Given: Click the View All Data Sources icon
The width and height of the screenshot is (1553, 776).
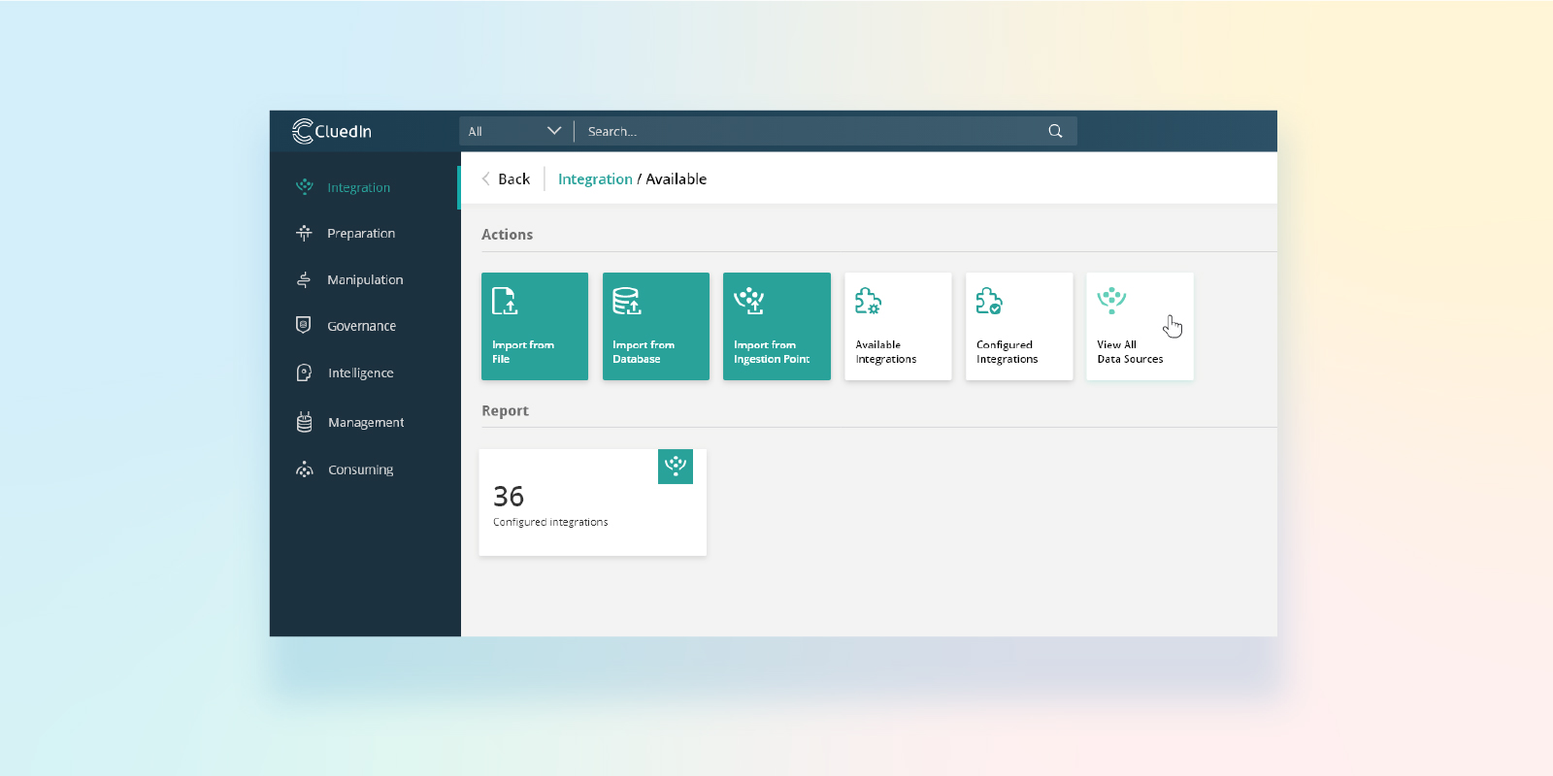Looking at the screenshot, I should [1111, 301].
